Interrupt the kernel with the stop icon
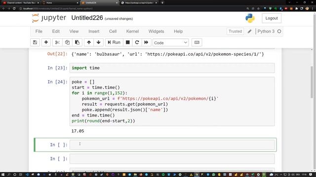 (127, 42)
